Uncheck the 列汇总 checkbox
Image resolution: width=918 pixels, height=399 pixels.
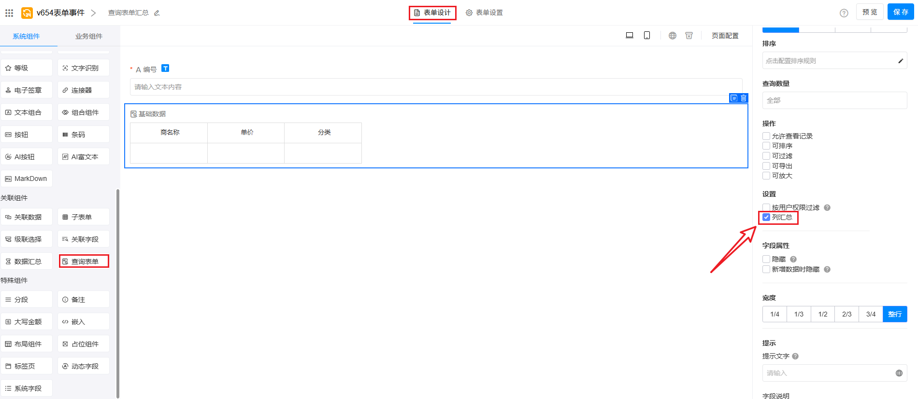766,217
